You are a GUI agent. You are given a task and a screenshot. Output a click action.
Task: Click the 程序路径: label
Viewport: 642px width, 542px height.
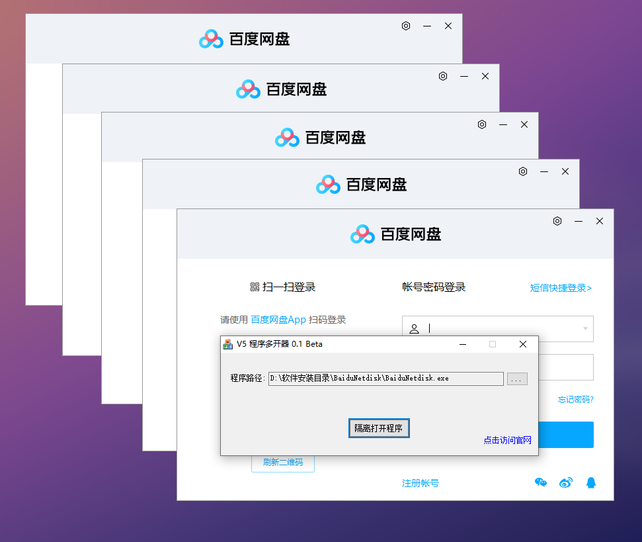(x=248, y=378)
